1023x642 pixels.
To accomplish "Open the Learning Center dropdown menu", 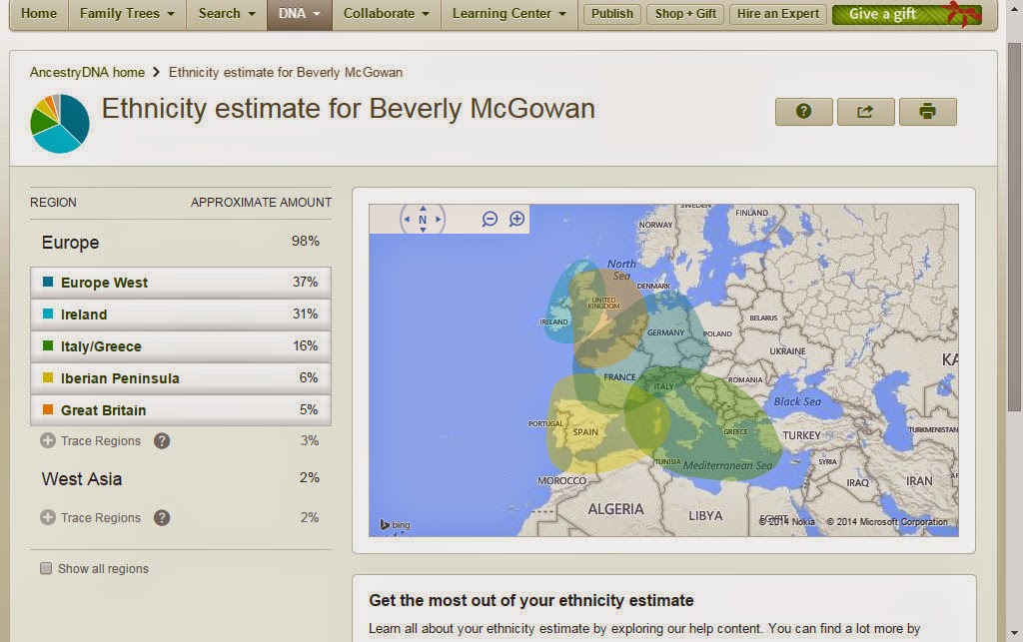I will 509,14.
